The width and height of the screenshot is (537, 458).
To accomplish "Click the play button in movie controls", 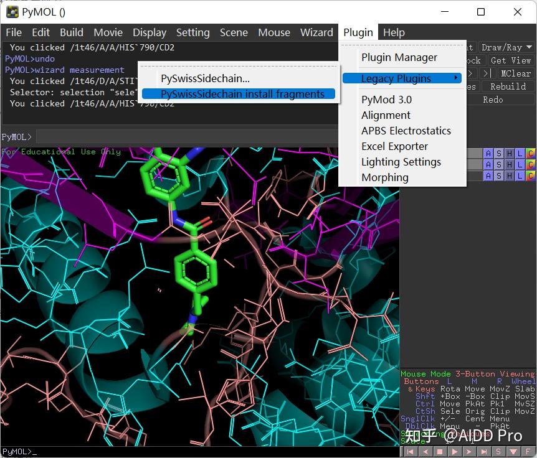I will coord(454,452).
